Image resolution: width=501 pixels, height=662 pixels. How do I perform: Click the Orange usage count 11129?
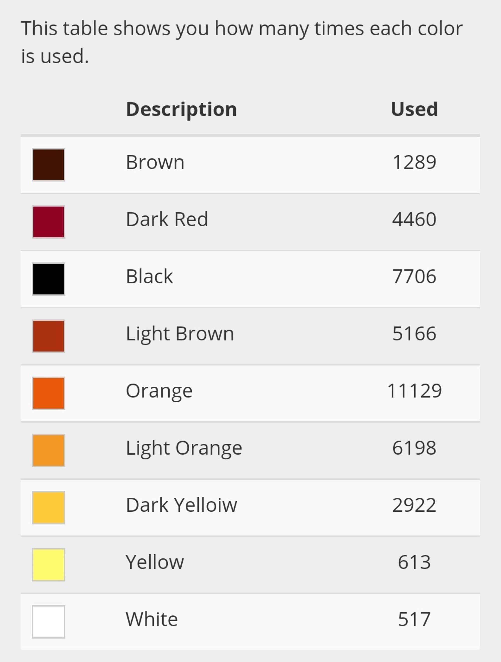pos(414,391)
